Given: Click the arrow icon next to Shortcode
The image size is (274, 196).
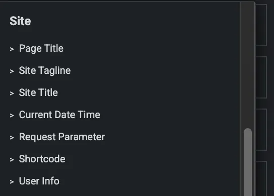Looking at the screenshot, I should pos(12,160).
